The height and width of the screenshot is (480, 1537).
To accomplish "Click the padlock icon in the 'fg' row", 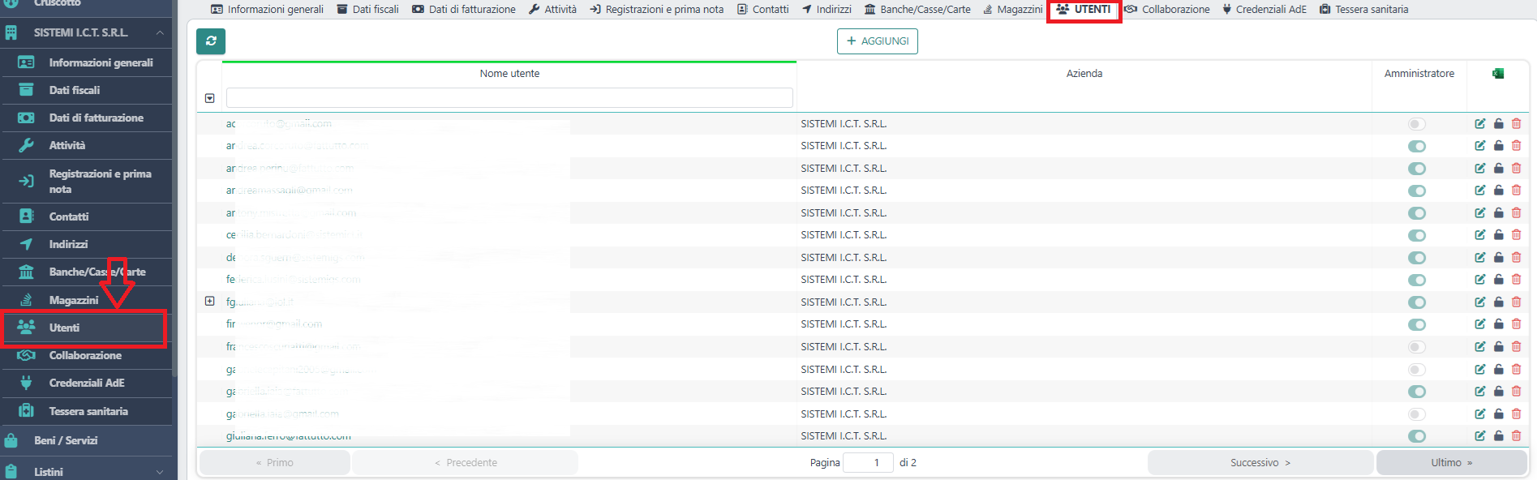I will pos(1499,302).
